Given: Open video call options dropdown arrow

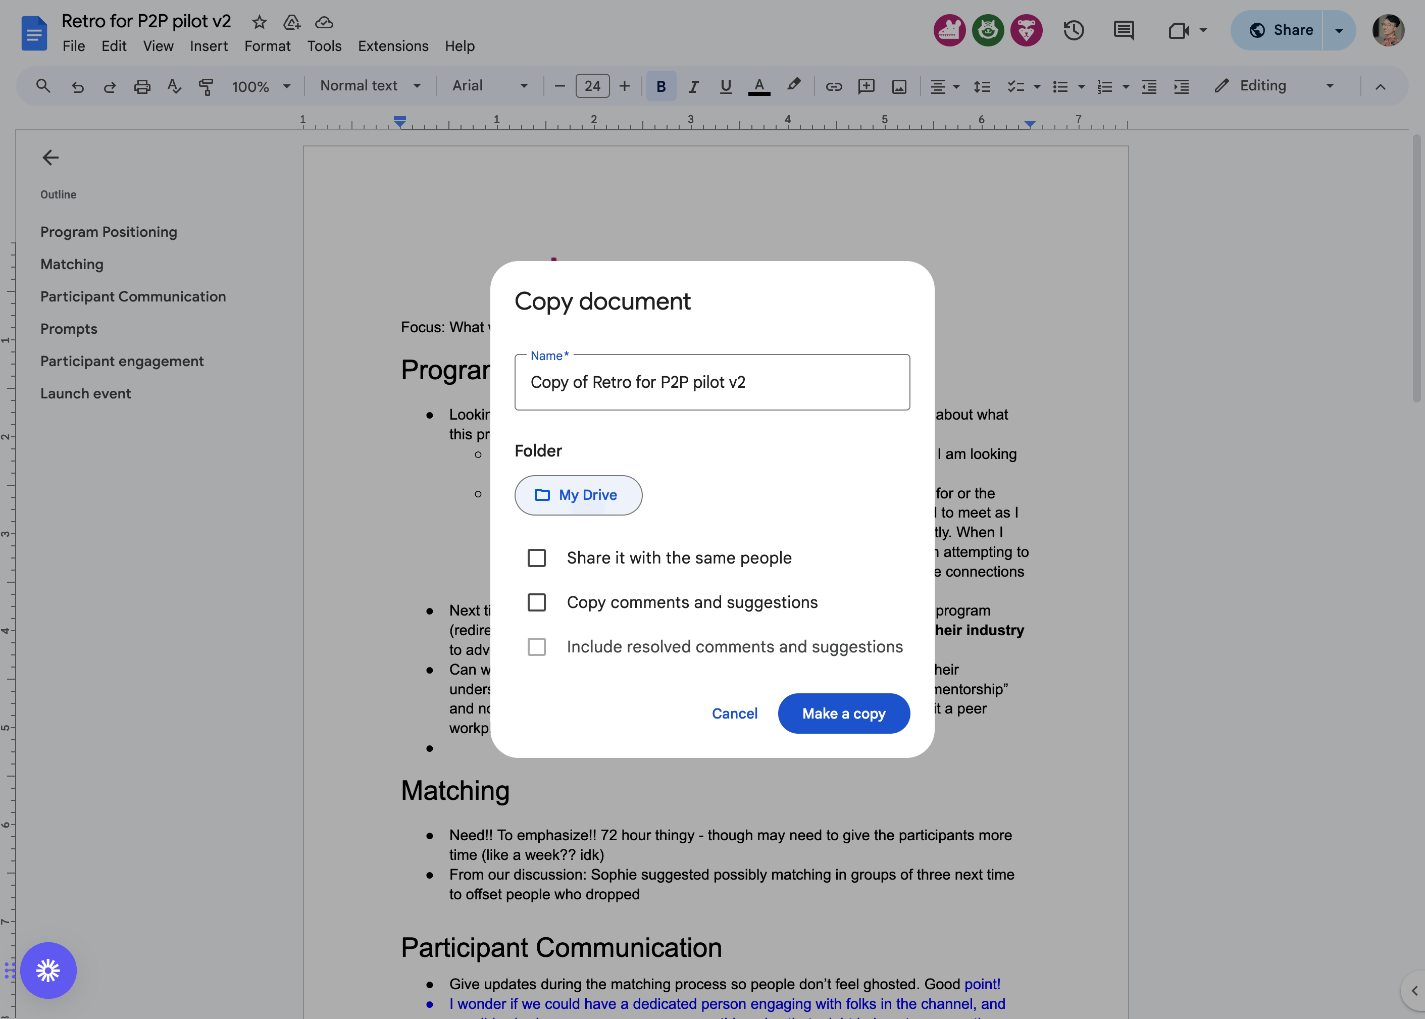Looking at the screenshot, I should click(1203, 30).
